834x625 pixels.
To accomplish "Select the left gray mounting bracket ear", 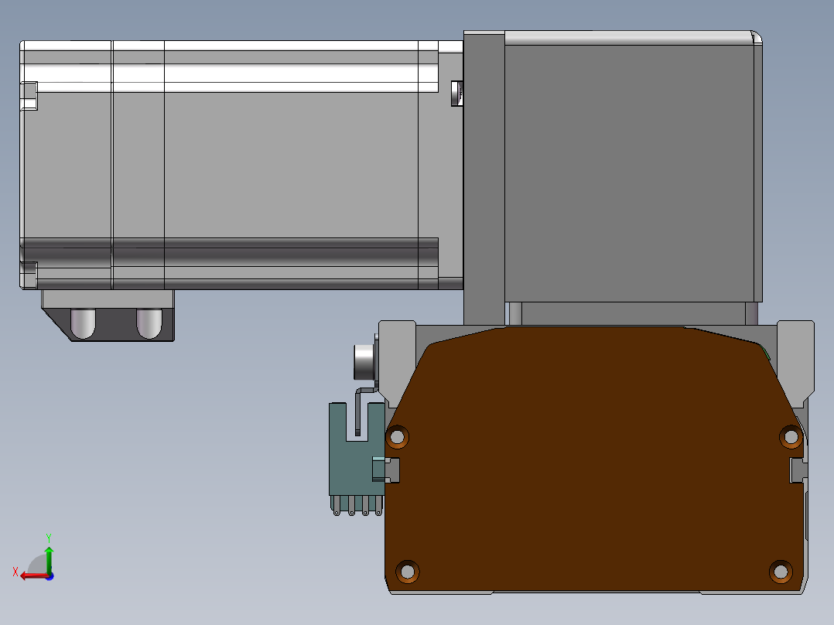I will (x=397, y=363).
